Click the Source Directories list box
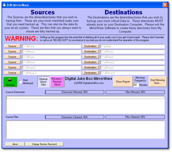Screen dimensions: 172x152 point(85,105)
